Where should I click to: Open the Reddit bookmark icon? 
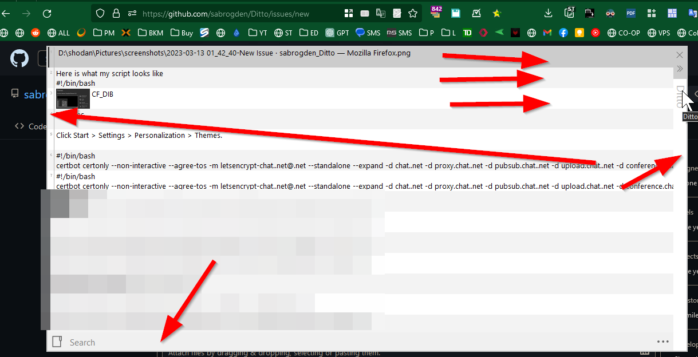pyautogui.click(x=35, y=33)
